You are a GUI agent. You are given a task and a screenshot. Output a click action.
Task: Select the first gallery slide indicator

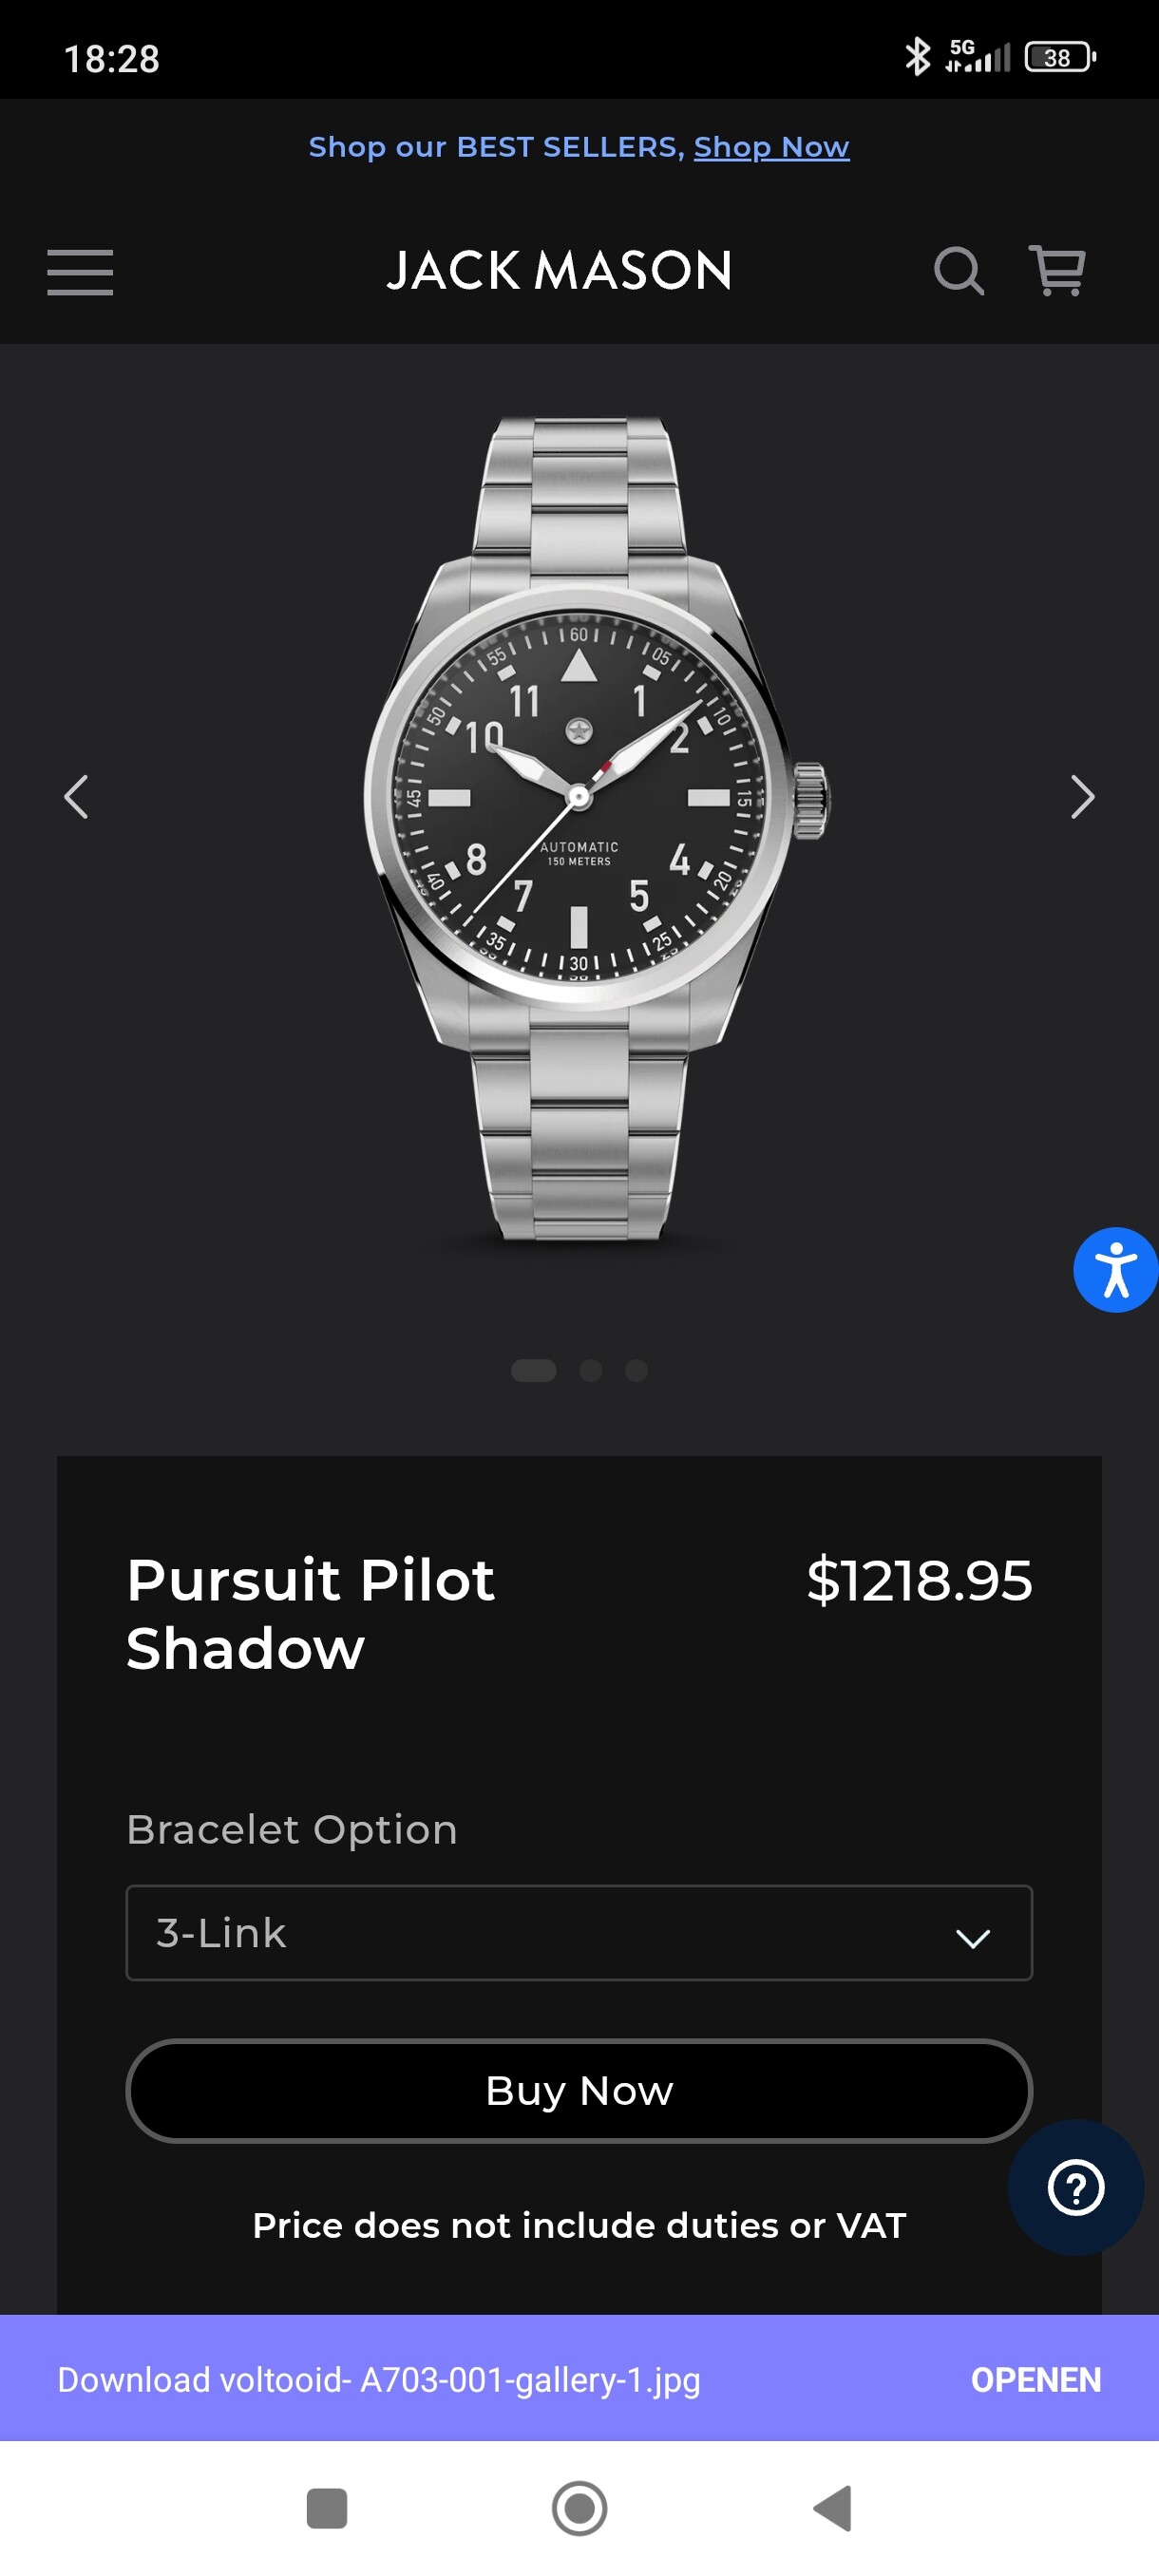point(533,1370)
